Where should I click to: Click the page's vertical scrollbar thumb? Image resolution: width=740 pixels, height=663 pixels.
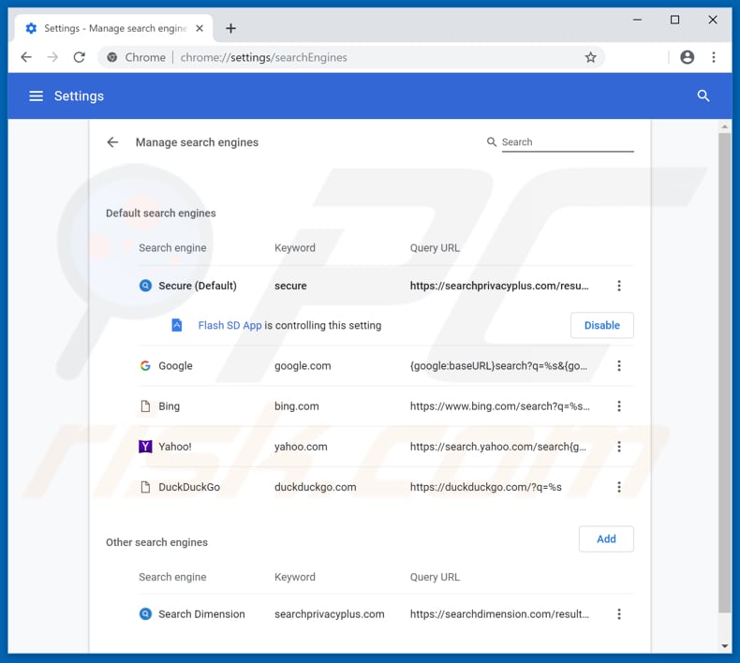724,373
